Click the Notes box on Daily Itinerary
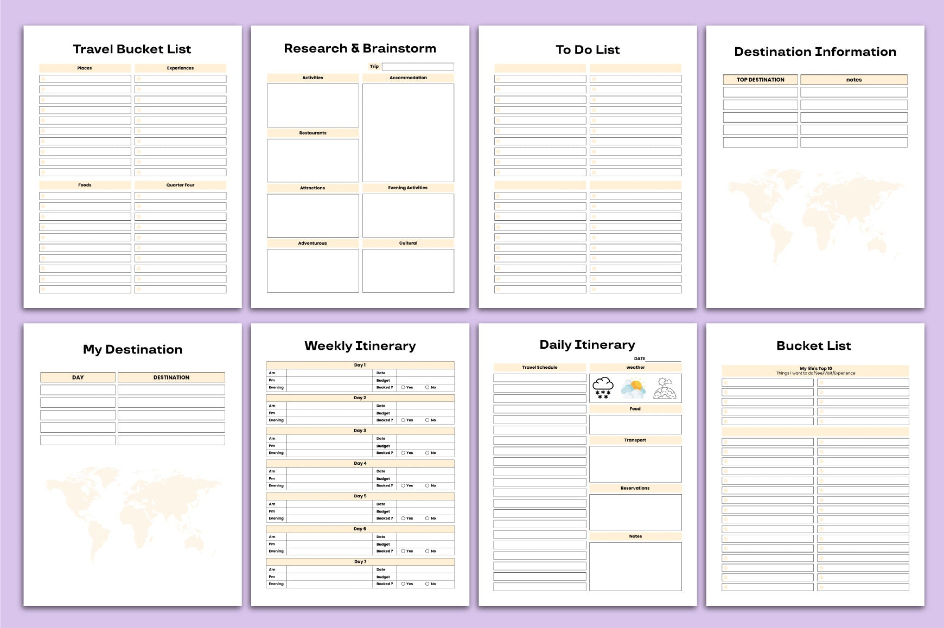 point(635,567)
